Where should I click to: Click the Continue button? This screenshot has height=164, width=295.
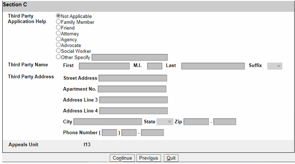122,158
